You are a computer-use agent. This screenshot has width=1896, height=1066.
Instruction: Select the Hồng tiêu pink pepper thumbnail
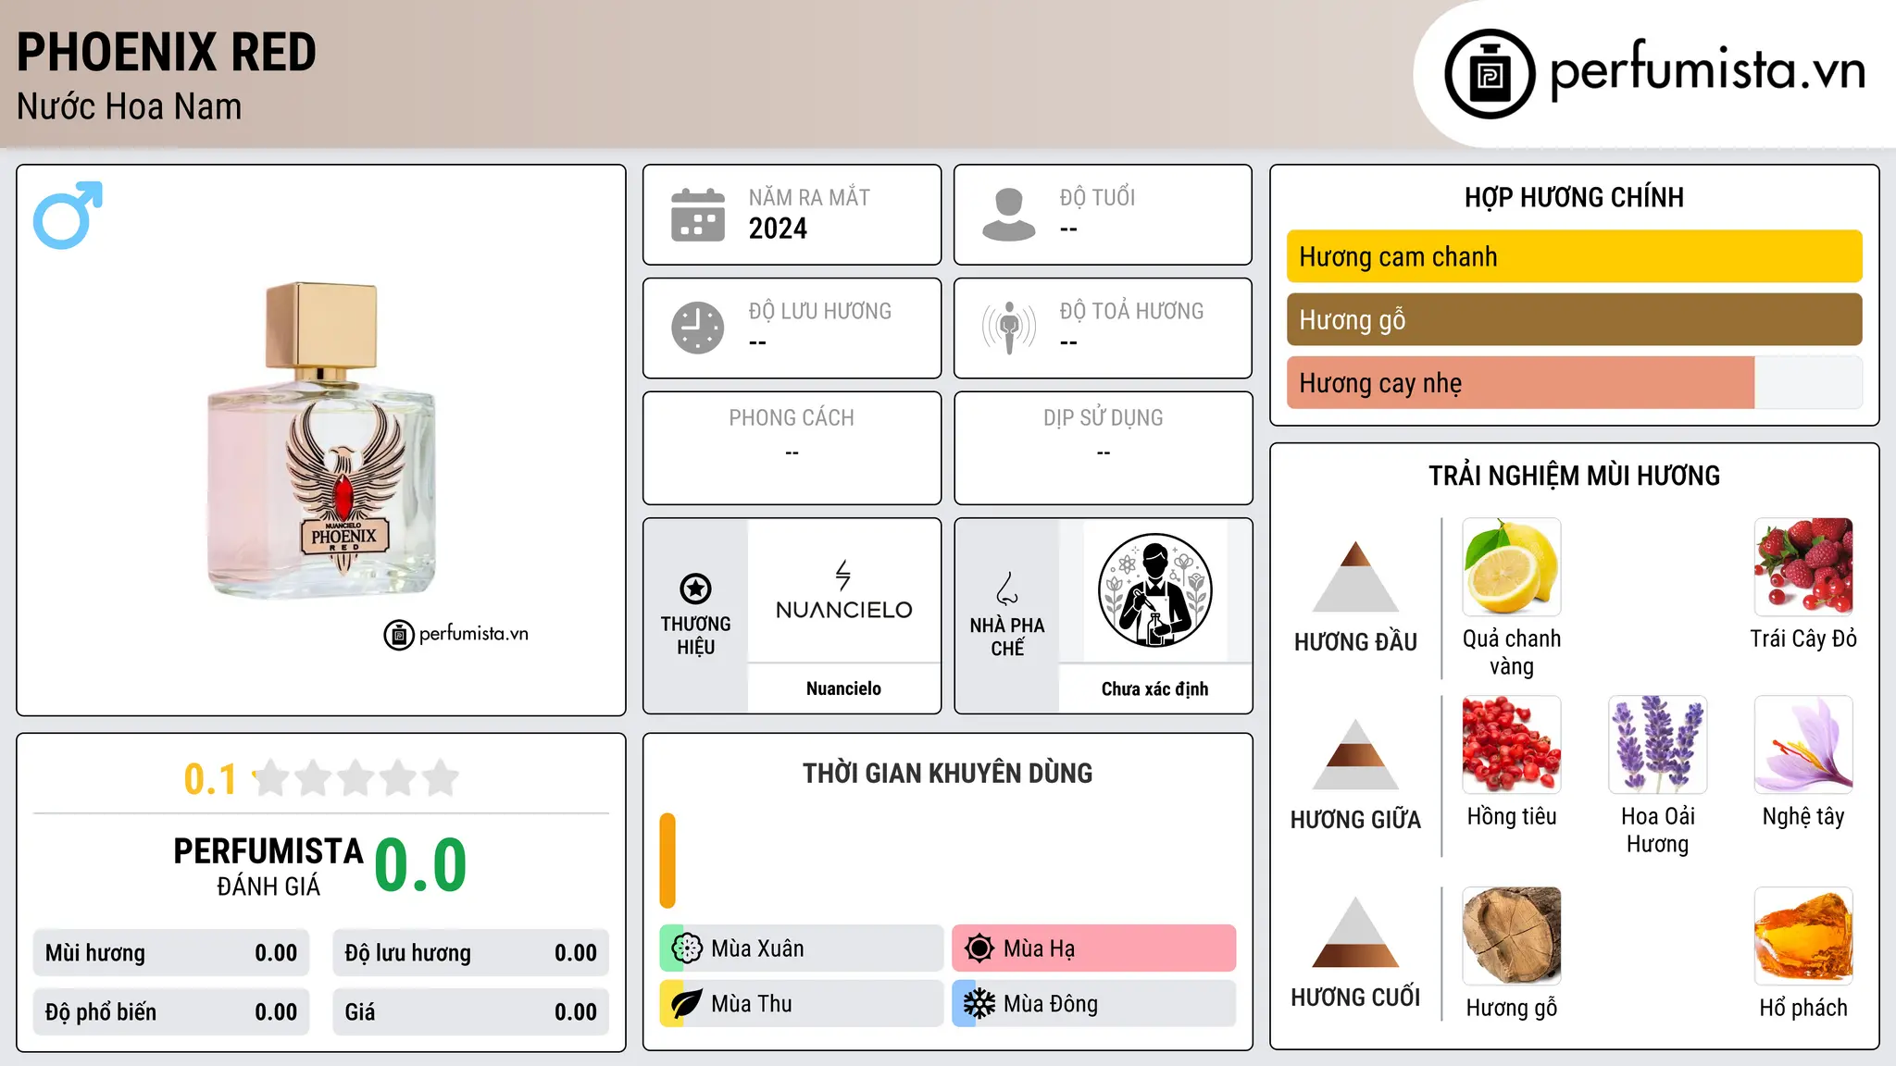click(x=1512, y=745)
